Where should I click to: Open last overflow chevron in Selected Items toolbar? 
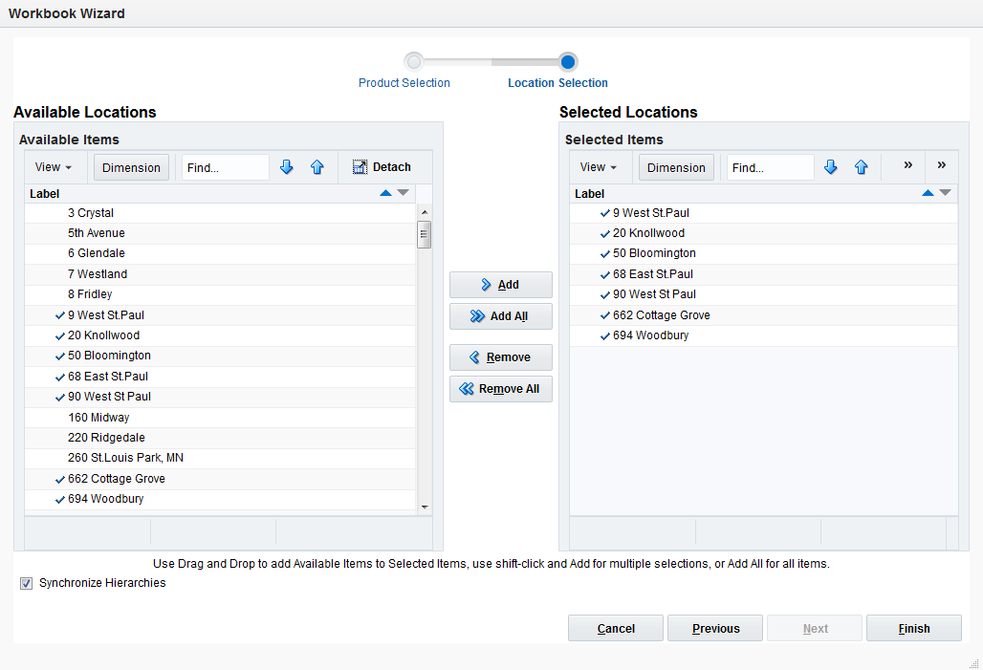tap(942, 164)
